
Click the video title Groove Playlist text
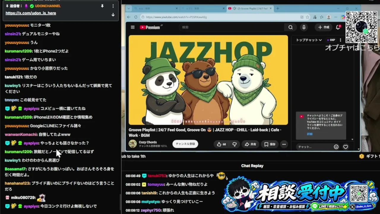(x=205, y=133)
